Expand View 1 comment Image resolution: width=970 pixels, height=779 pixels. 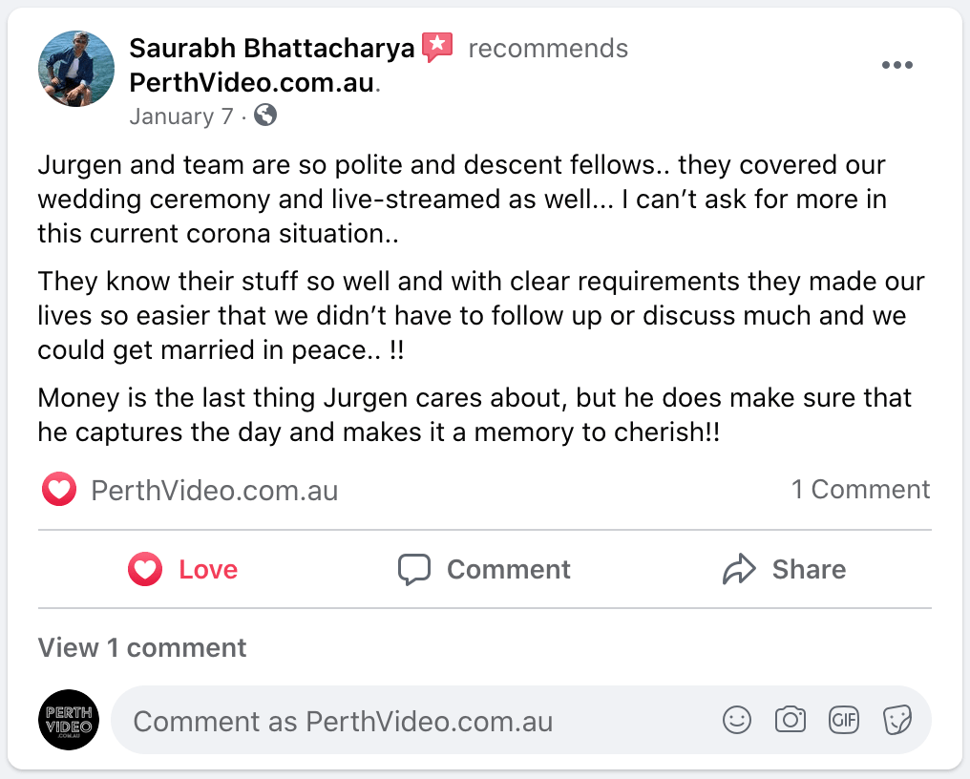click(142, 647)
